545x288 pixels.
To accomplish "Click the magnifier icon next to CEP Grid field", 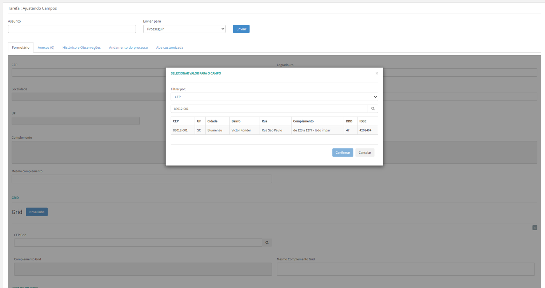I will click(267, 243).
